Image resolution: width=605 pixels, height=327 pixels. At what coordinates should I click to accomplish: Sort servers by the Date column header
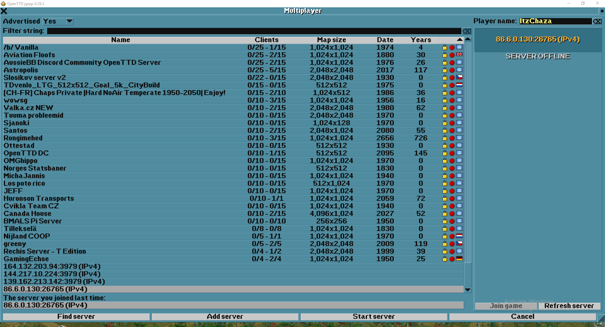385,40
